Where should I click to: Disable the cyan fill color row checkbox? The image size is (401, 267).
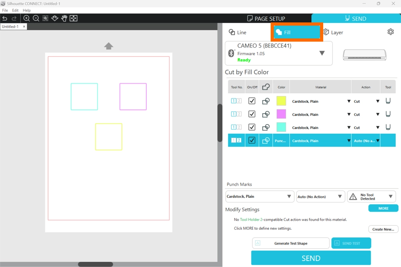[252, 127]
